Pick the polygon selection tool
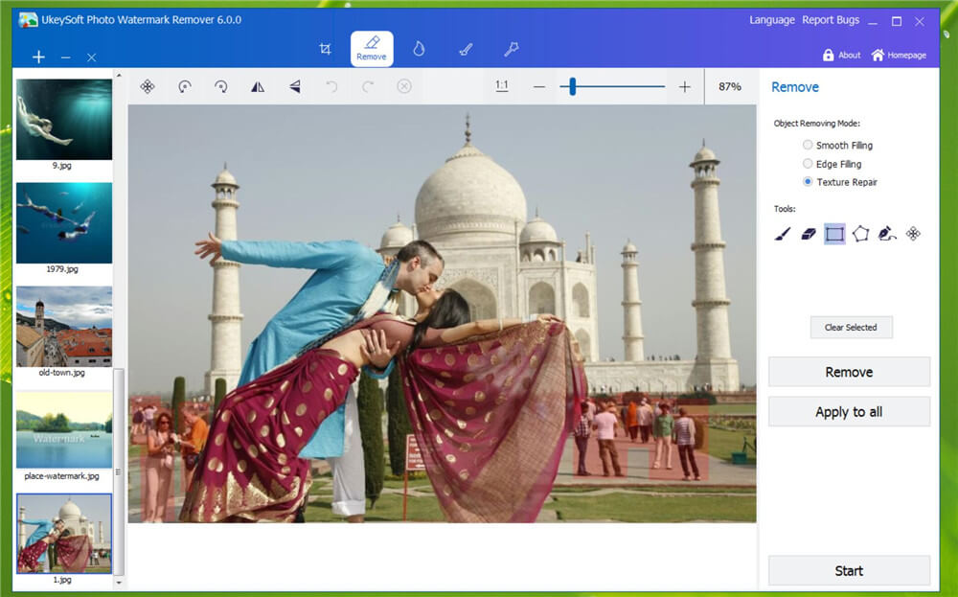The image size is (958, 597). tap(860, 234)
